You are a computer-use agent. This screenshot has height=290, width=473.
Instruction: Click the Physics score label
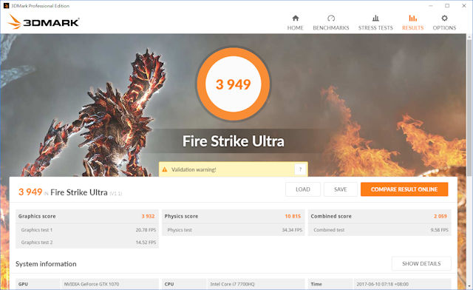181,216
